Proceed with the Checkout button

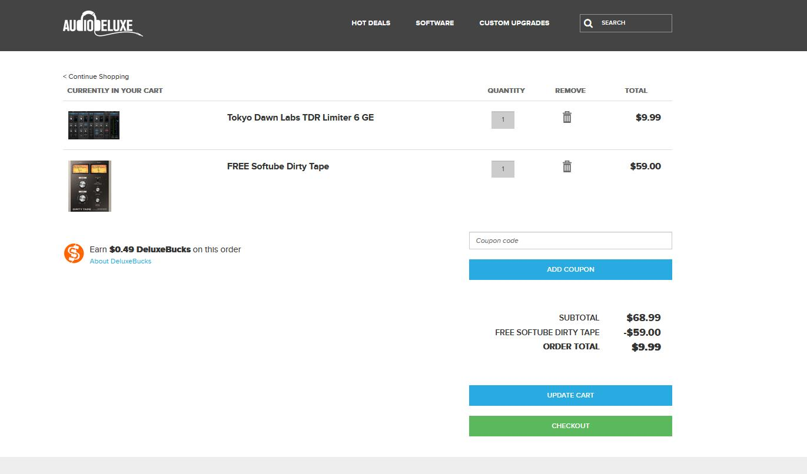click(570, 426)
